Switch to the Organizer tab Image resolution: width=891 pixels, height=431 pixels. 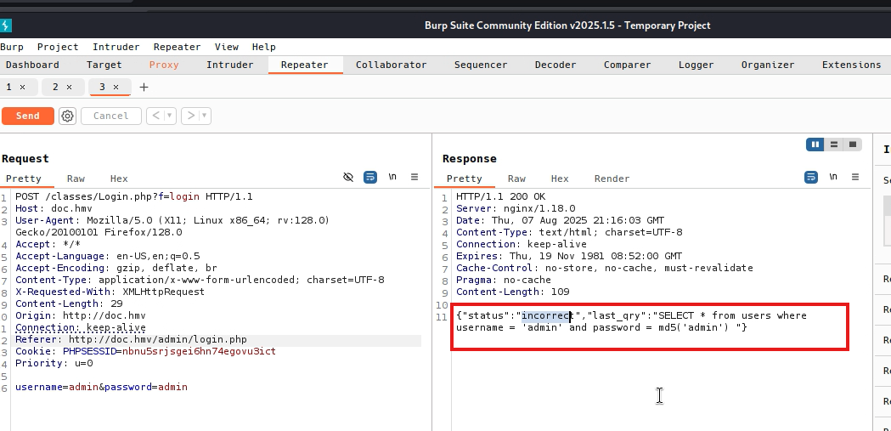click(768, 65)
